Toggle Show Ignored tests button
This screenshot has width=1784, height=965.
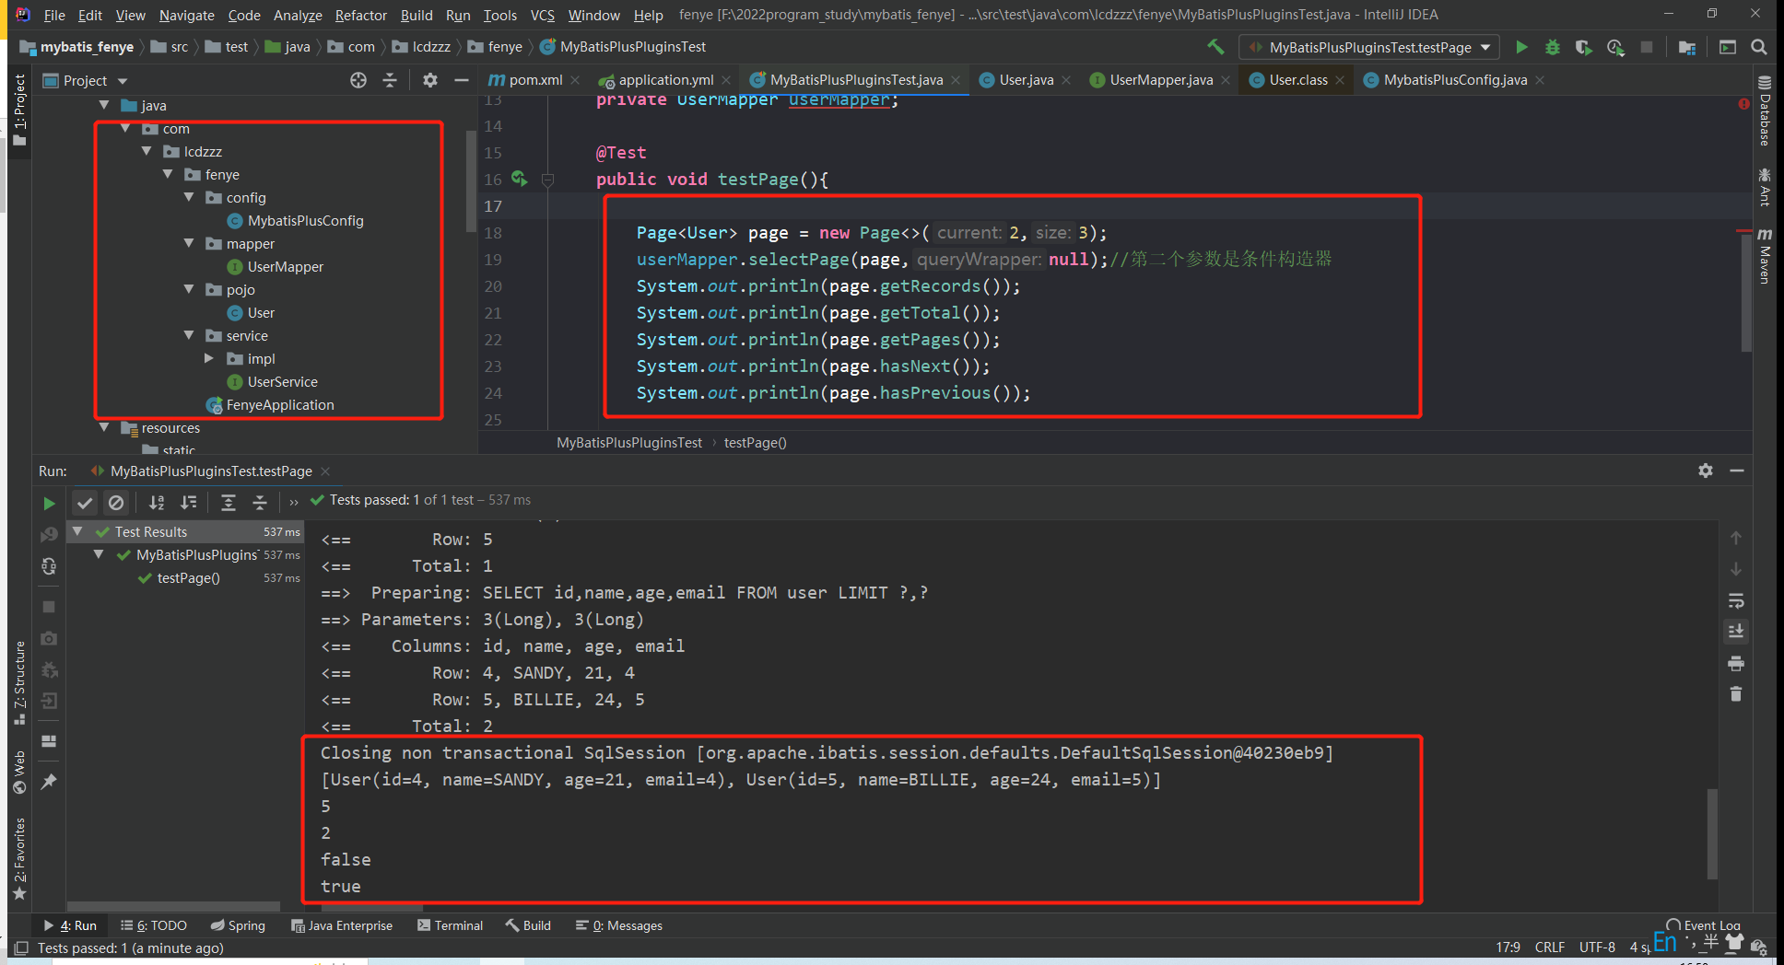coord(116,502)
